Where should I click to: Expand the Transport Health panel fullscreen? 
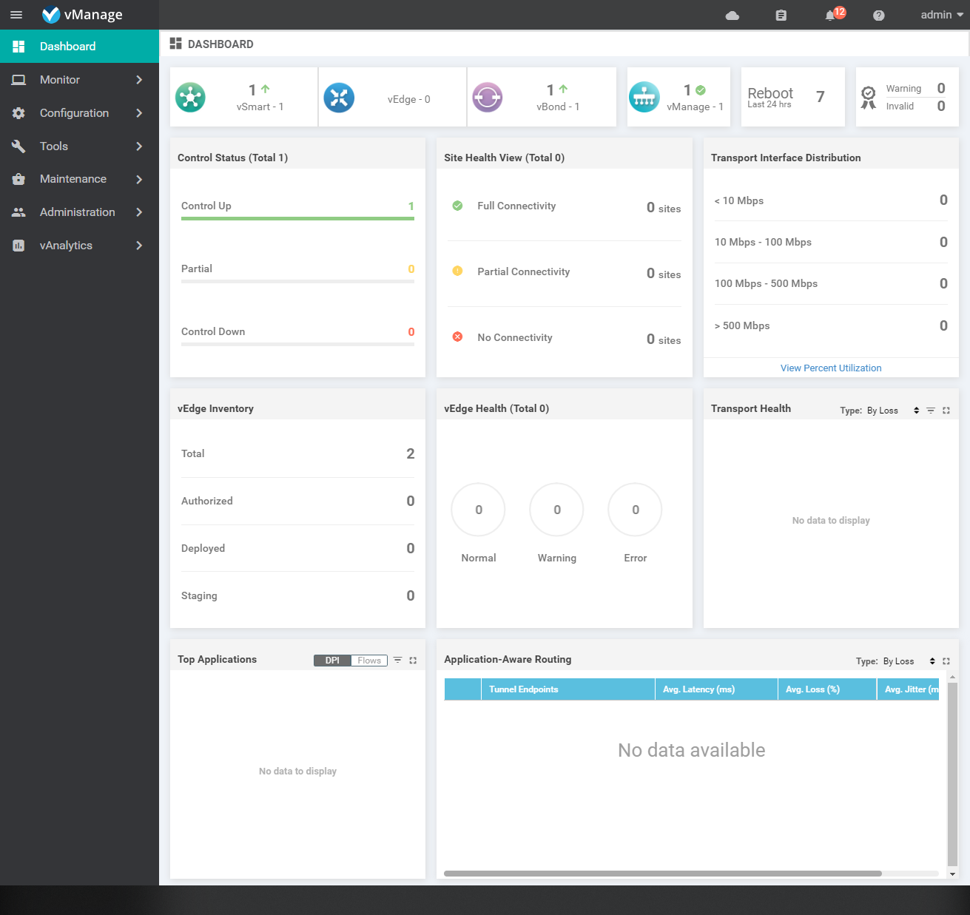point(946,411)
